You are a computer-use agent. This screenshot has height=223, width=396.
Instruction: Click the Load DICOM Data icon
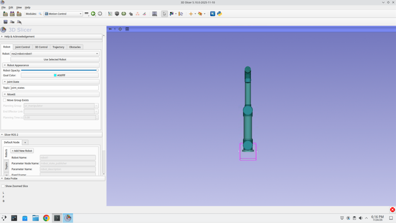pyautogui.click(x=12, y=14)
